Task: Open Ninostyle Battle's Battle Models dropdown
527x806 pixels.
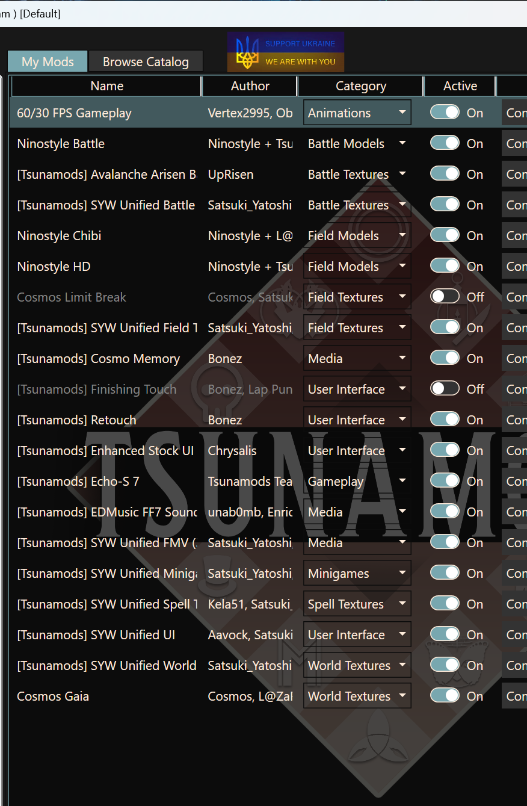Action: coord(357,143)
